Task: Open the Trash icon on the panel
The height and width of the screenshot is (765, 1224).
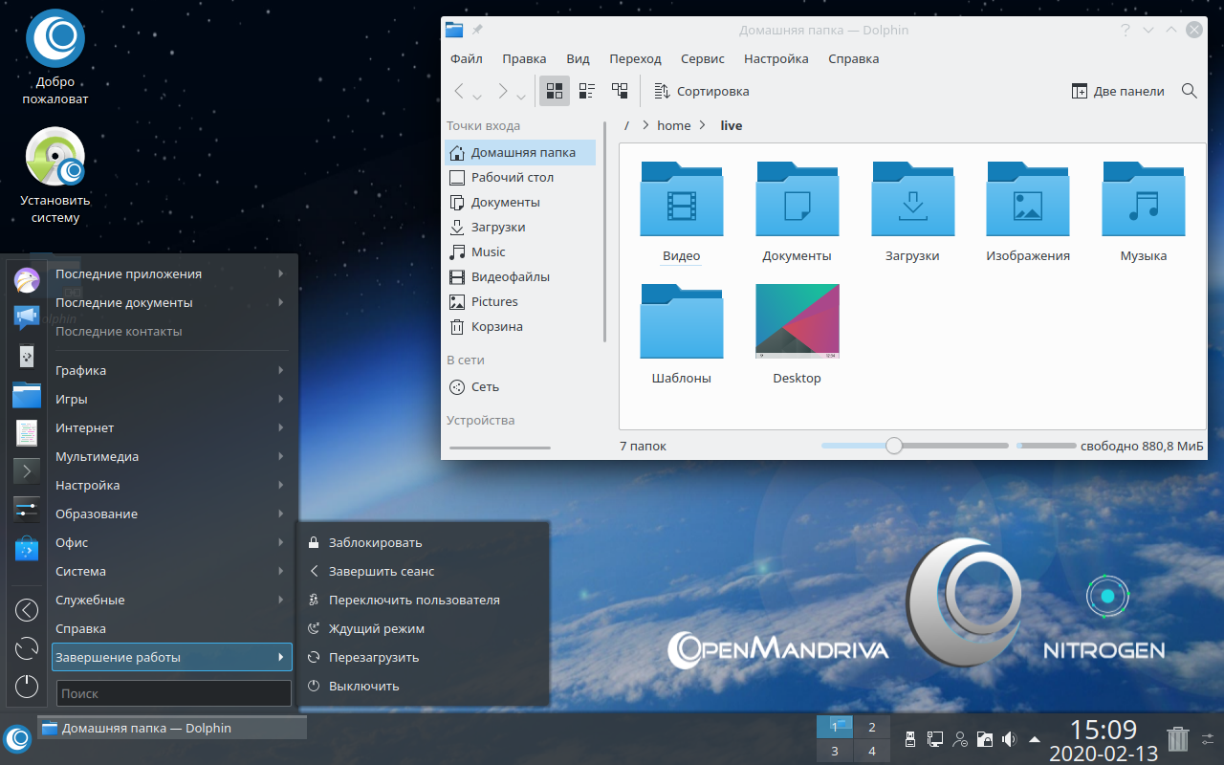Action: point(1179,739)
